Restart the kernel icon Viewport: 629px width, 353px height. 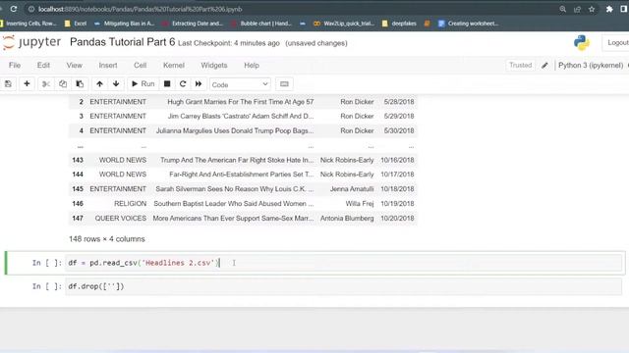click(183, 84)
